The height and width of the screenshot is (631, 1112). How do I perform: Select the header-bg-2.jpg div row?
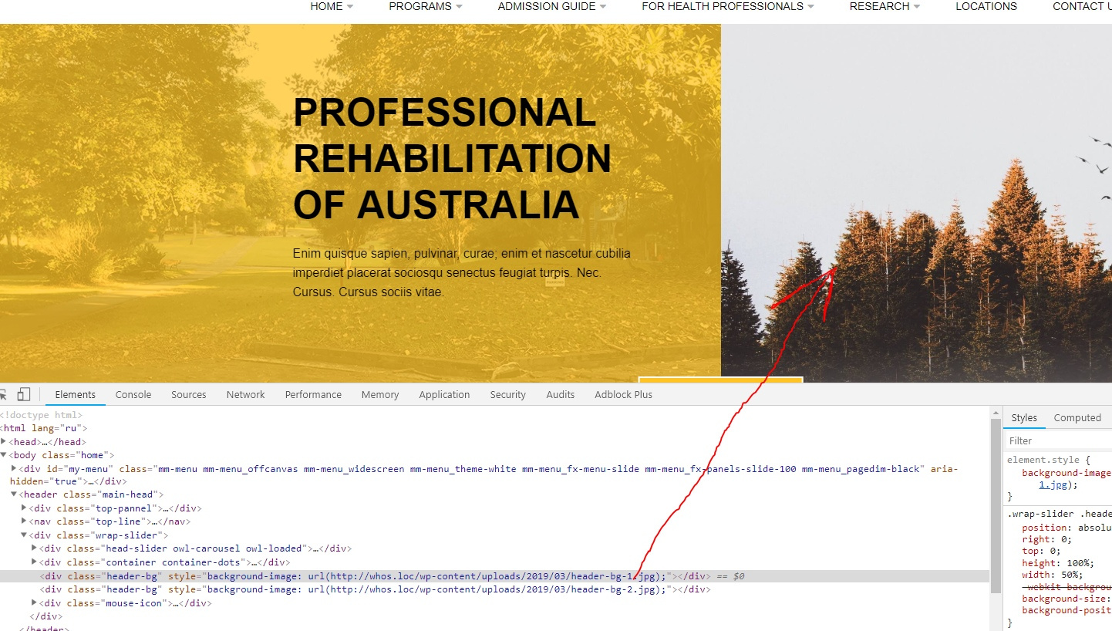[x=494, y=589]
